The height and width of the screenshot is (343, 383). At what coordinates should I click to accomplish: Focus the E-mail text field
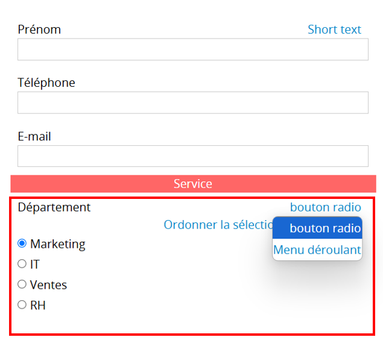click(x=193, y=156)
